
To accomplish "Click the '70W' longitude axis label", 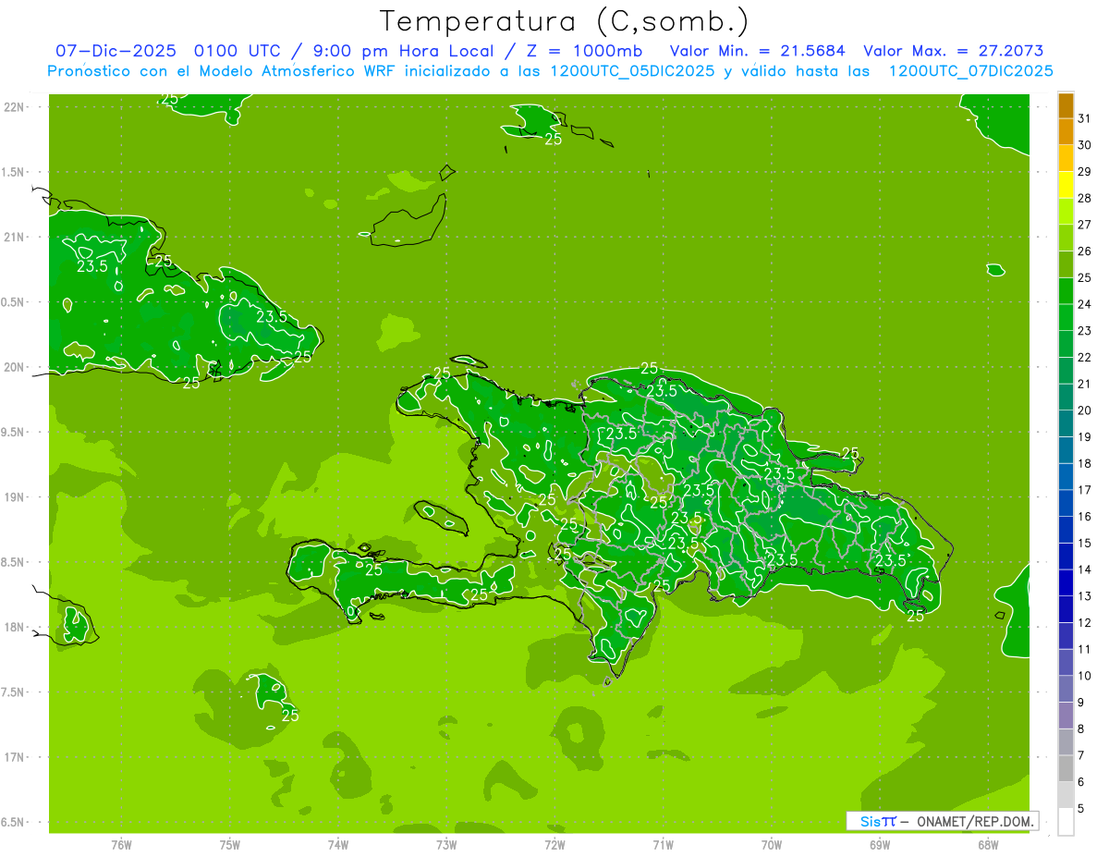I will (772, 844).
